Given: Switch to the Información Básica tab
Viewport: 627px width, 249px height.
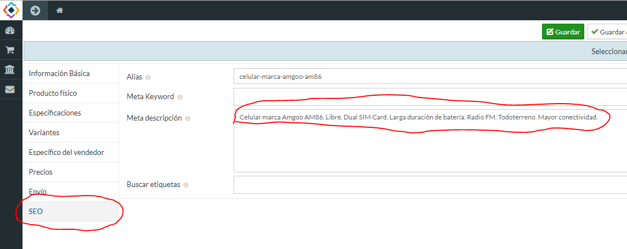Looking at the screenshot, I should (59, 73).
